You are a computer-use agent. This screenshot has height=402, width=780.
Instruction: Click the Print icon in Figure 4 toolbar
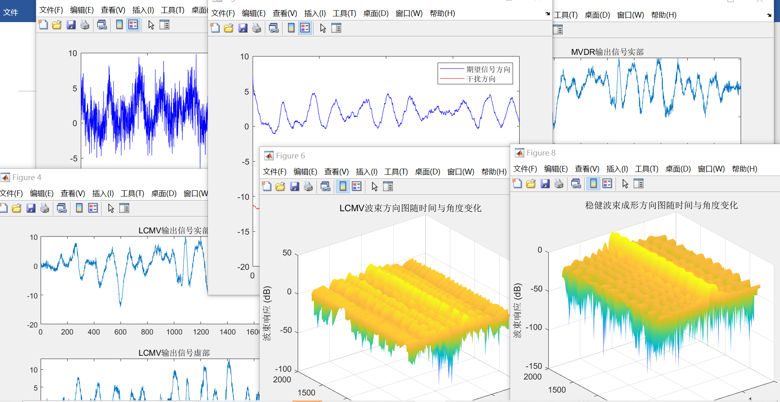pos(45,208)
